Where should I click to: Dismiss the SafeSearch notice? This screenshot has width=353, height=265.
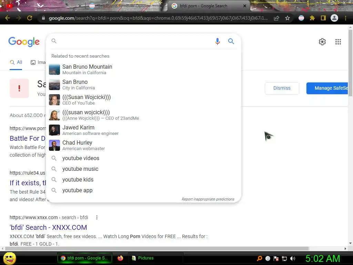[282, 88]
